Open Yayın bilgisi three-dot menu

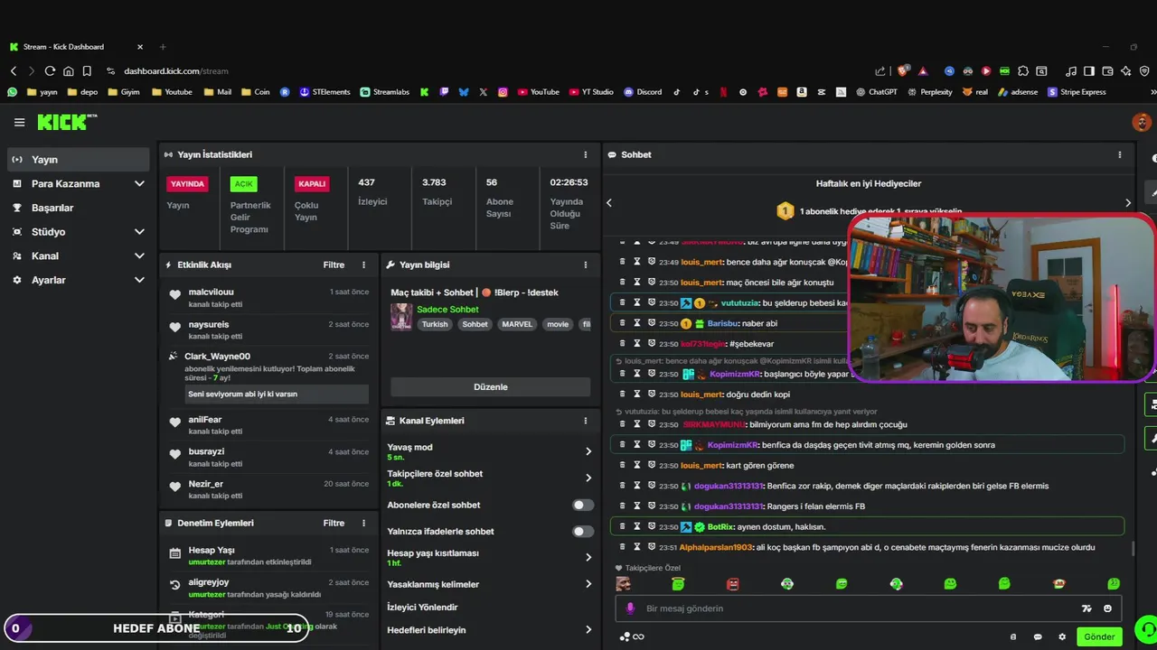(585, 265)
